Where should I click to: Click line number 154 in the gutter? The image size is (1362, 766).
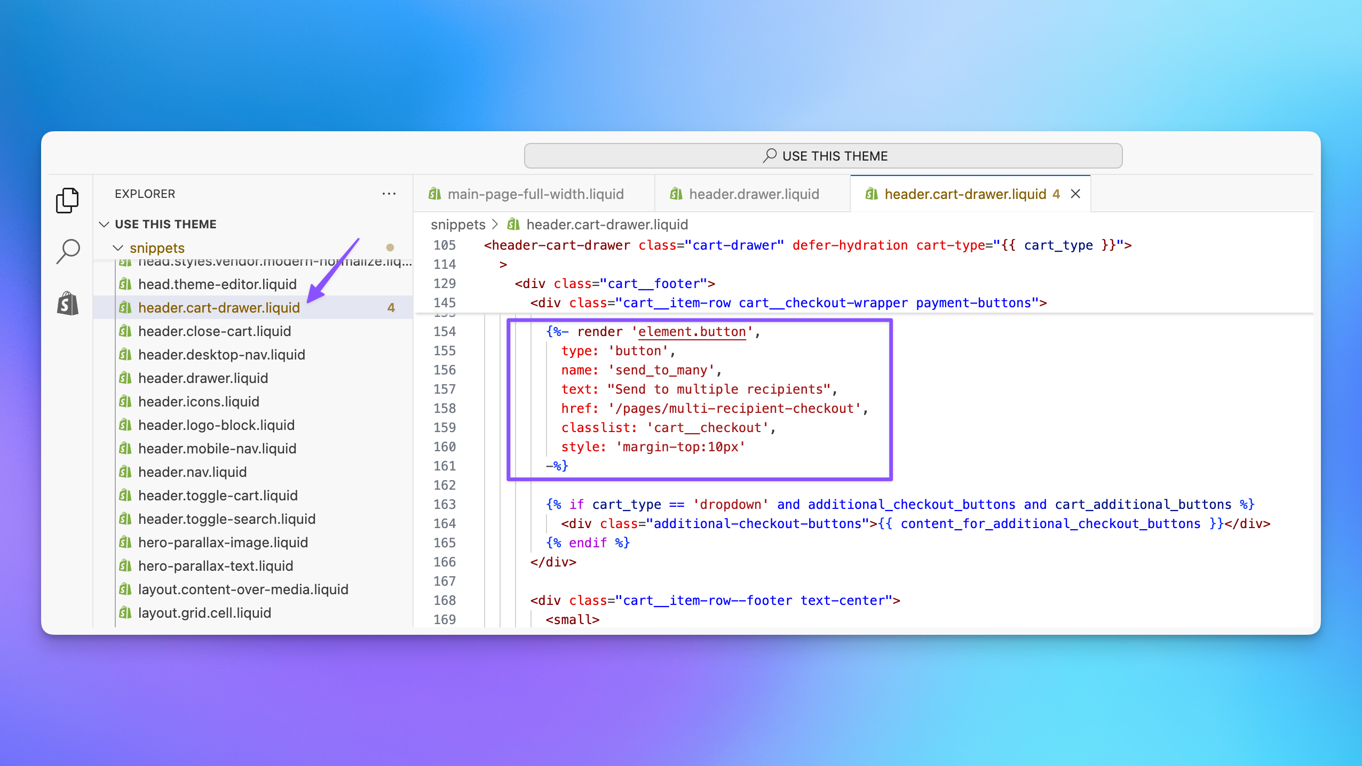pos(445,332)
